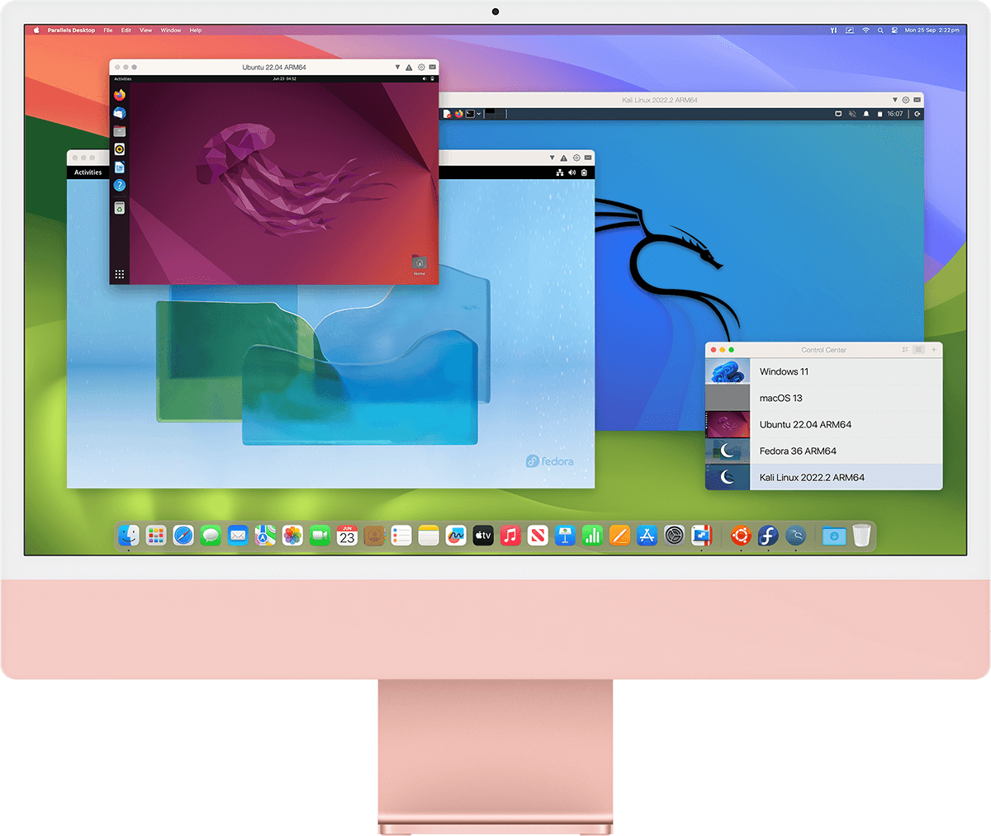Viewport: 991px width, 836px height.
Task: Switch Control Center to grid view
Action: click(x=904, y=350)
